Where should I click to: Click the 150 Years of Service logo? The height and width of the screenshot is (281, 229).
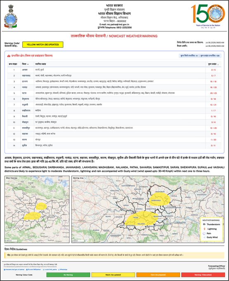pos(208,17)
